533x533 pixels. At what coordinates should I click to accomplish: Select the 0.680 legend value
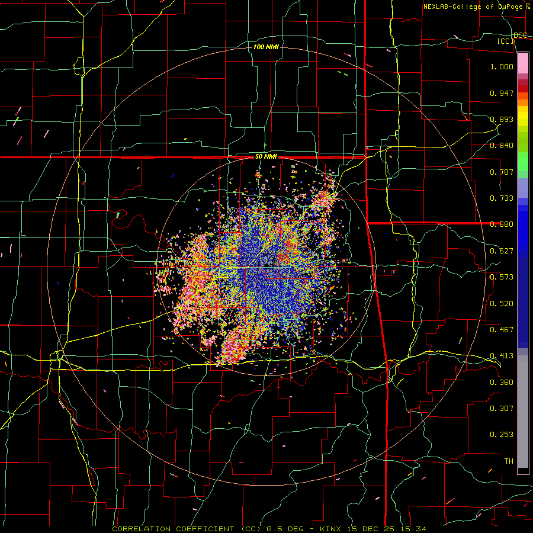[x=502, y=224]
